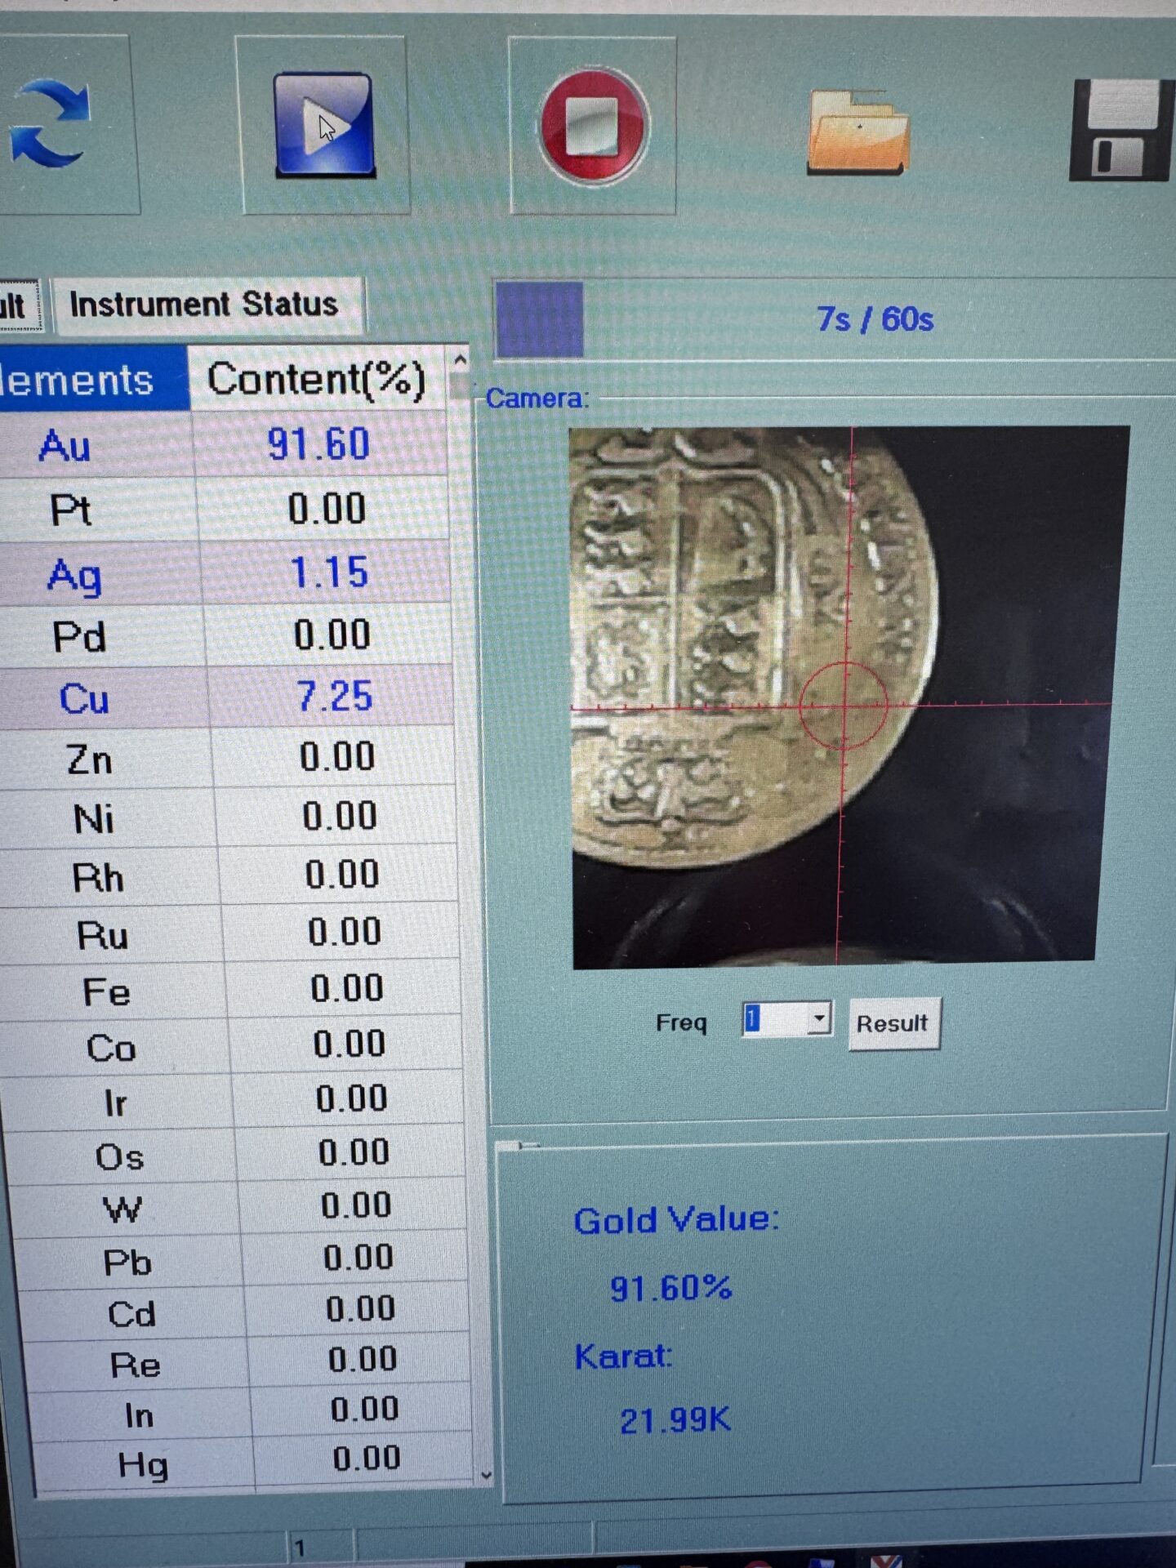Select the Ru element row
The width and height of the screenshot is (1176, 1568).
[x=231, y=932]
